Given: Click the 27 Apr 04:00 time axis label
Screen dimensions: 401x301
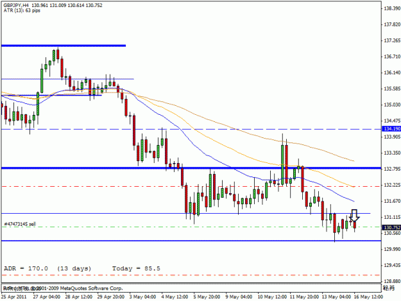Looking at the screenshot, I should pyautogui.click(x=47, y=297).
